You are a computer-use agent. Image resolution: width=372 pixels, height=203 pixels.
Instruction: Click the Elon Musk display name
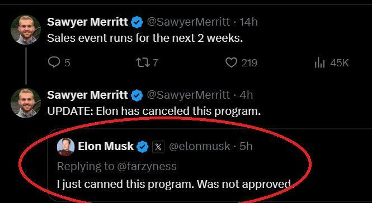pyautogui.click(x=106, y=146)
